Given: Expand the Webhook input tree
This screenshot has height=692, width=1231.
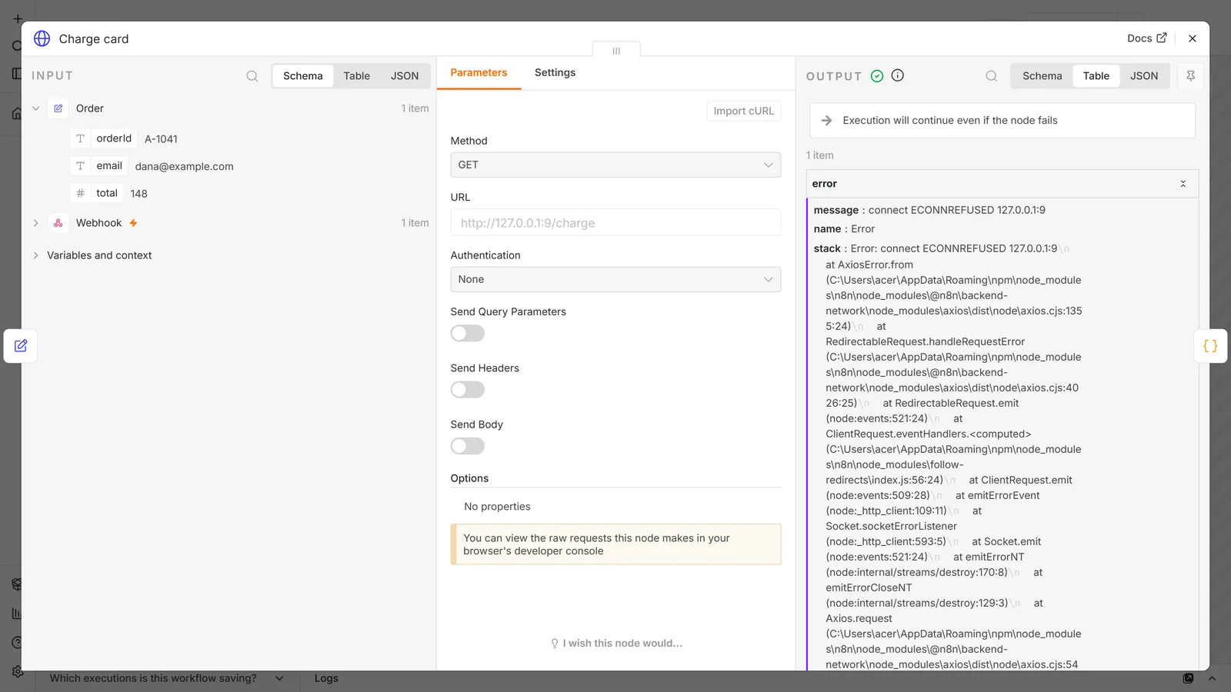Looking at the screenshot, I should point(35,223).
